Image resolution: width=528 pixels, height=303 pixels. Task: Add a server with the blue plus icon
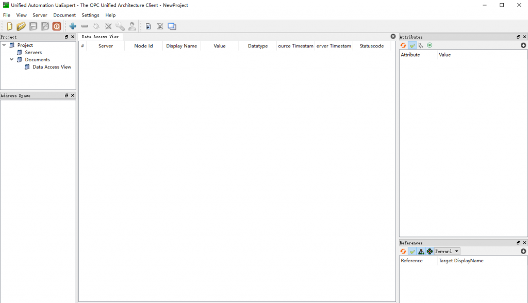[73, 26]
